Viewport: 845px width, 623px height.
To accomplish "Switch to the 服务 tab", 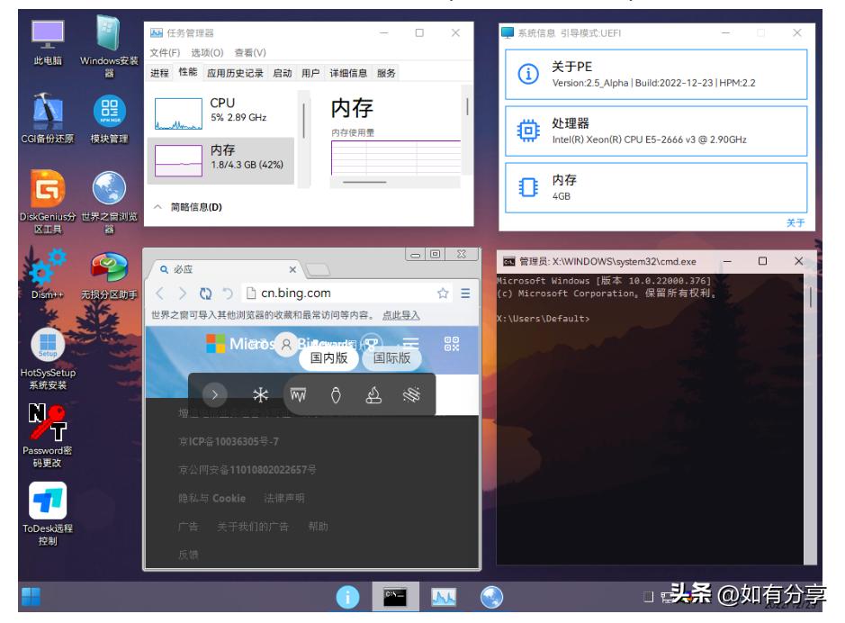I will point(386,73).
